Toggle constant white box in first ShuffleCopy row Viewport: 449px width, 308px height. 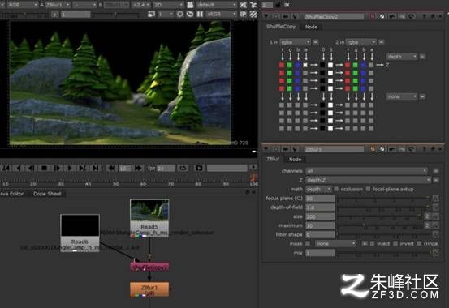pyautogui.click(x=330, y=65)
